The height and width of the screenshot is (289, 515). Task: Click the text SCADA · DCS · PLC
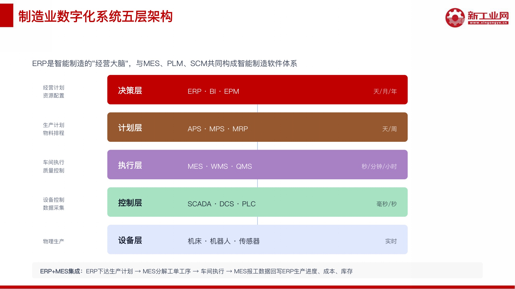(x=221, y=204)
